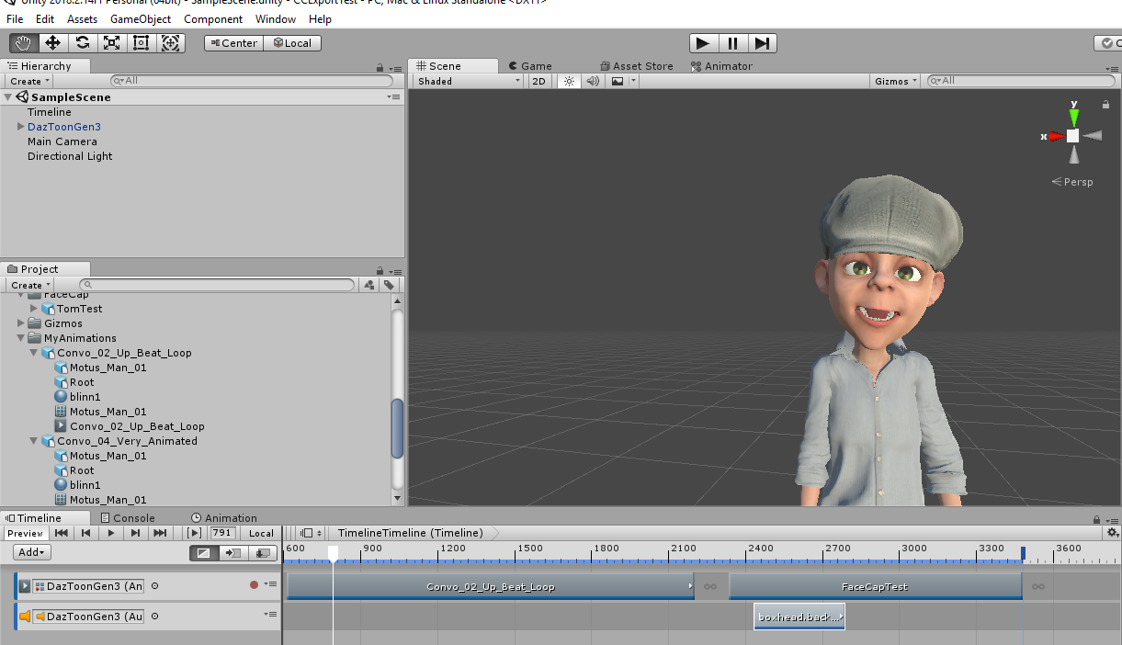Click the Add button in the Timeline
The image size is (1122, 645).
pyautogui.click(x=32, y=552)
